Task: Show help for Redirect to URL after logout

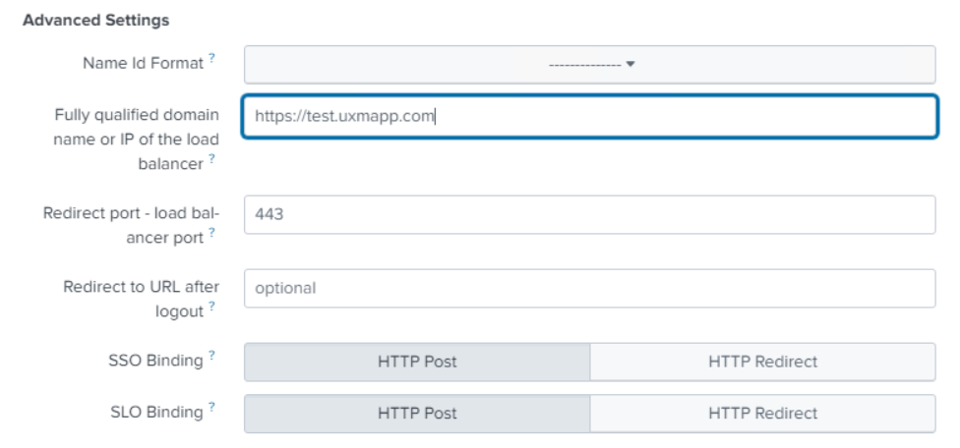Action: [x=211, y=308]
